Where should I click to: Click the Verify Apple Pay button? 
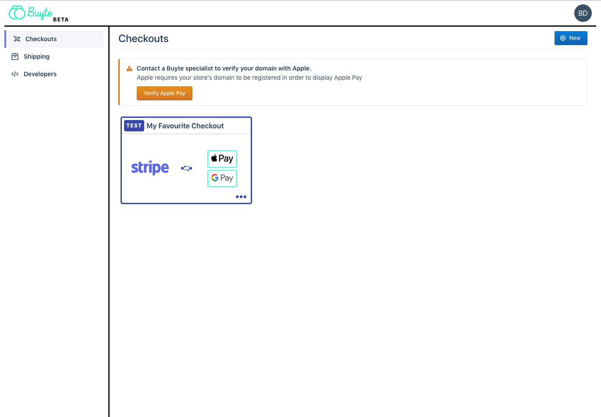pos(164,93)
